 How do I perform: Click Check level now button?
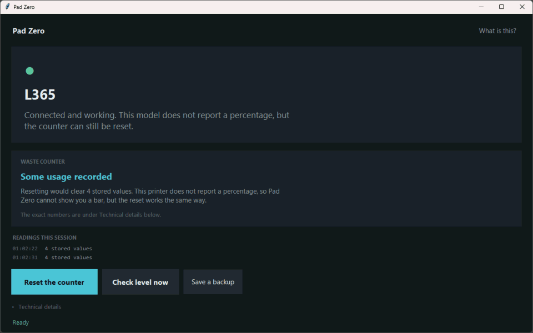(140, 282)
